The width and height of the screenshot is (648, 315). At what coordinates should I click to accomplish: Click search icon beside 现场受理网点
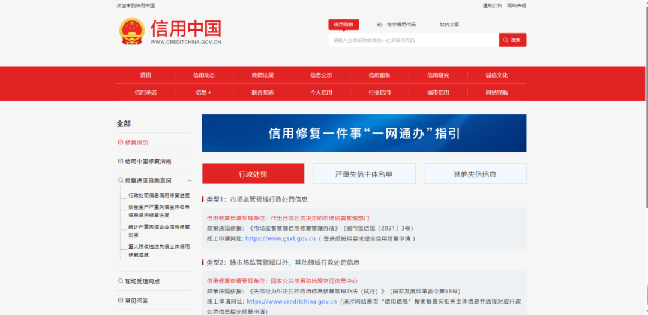121,281
